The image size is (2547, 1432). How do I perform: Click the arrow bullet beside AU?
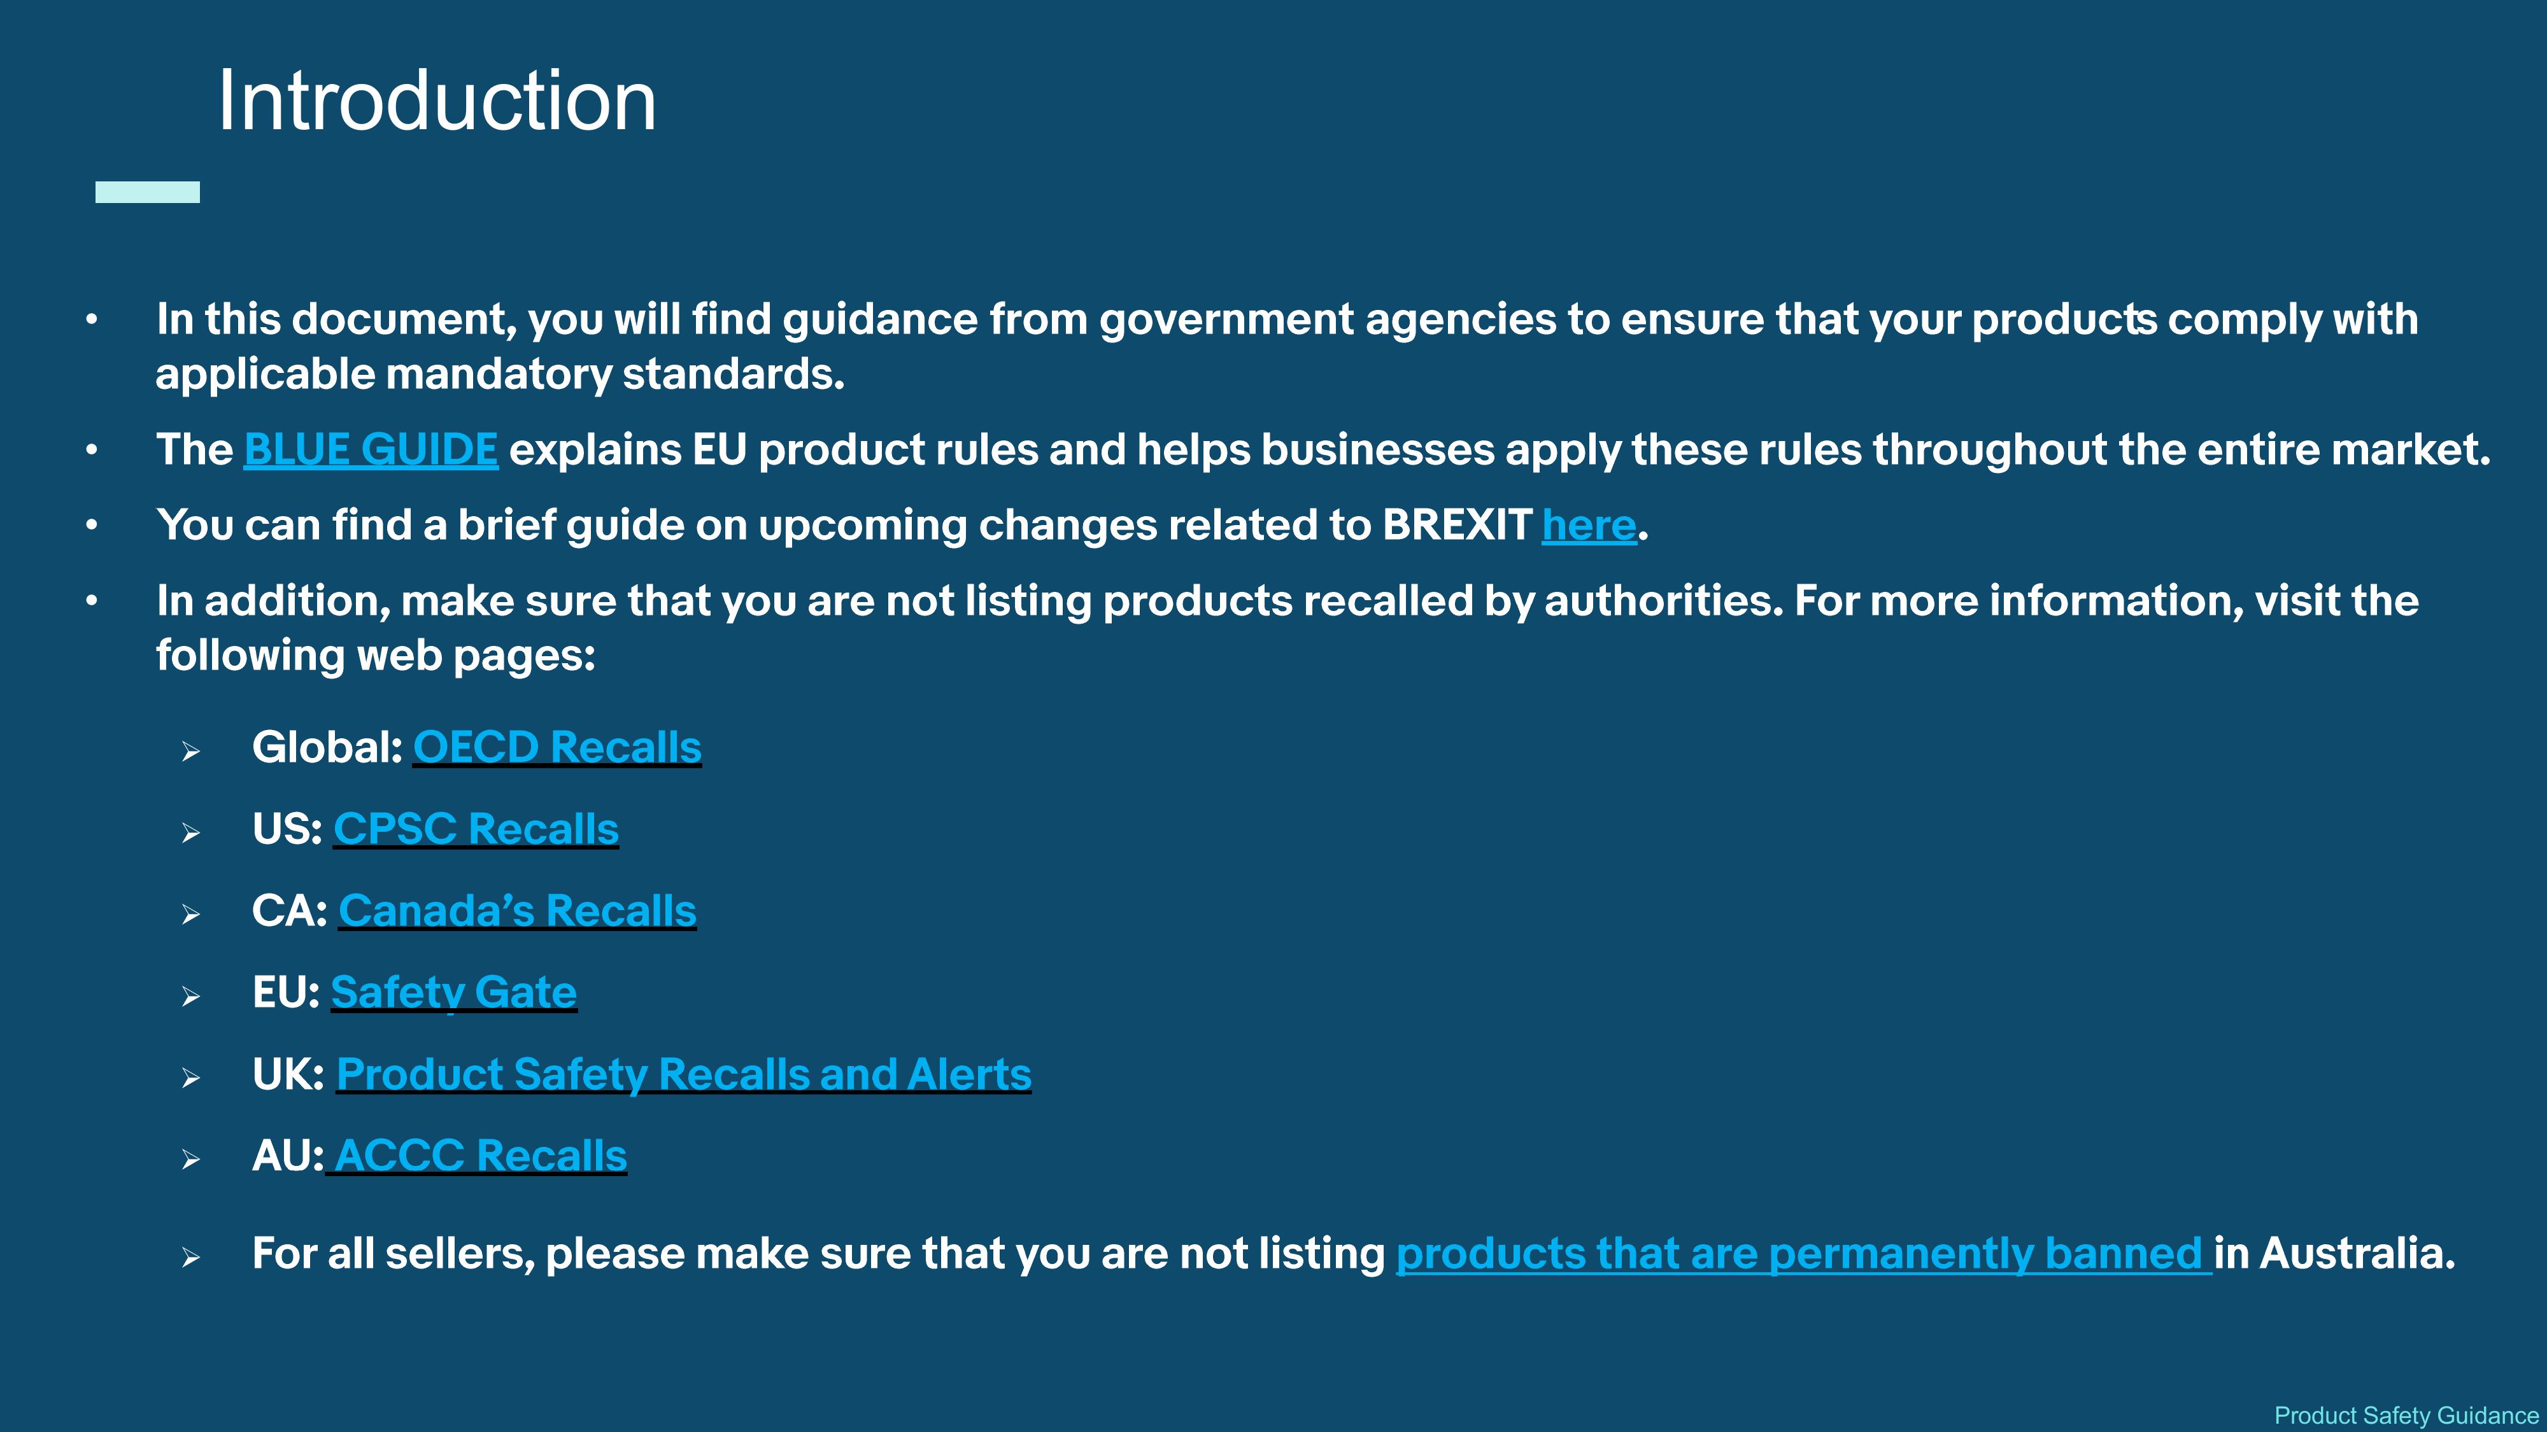(x=191, y=1160)
